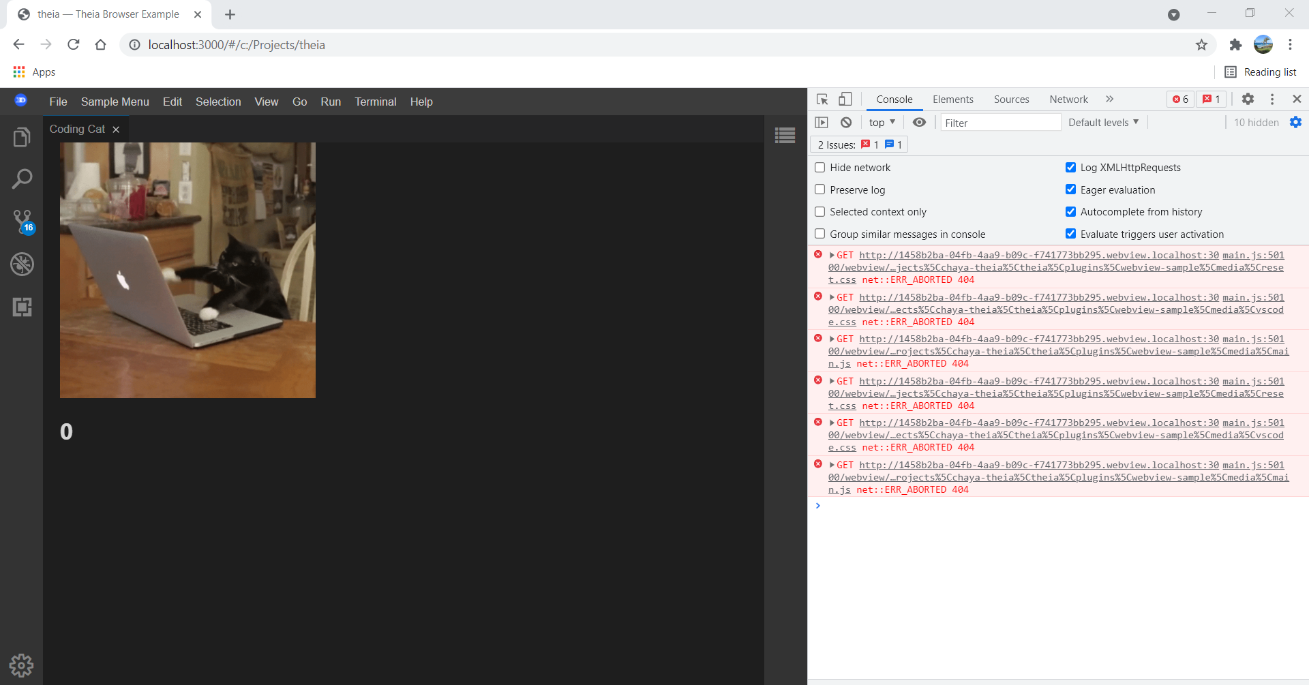The height and width of the screenshot is (685, 1309).
Task: Open the Search view
Action: pyautogui.click(x=22, y=179)
